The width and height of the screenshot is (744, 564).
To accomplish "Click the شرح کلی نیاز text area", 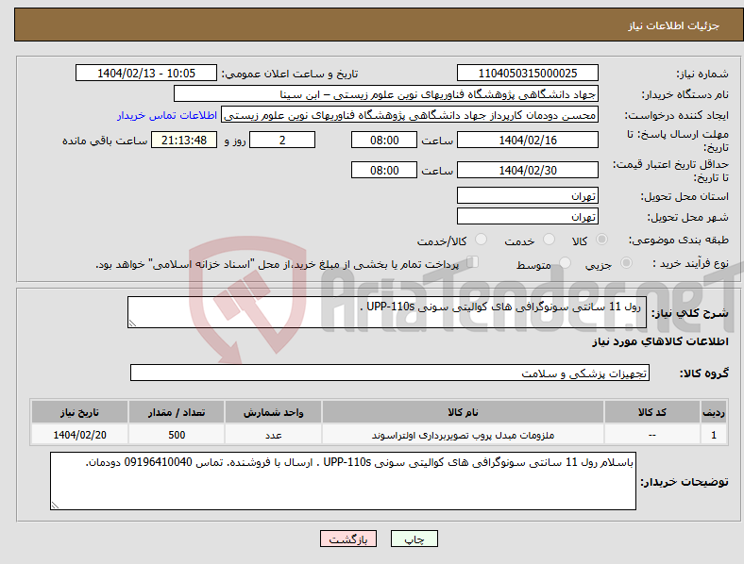I will click(x=387, y=312).
